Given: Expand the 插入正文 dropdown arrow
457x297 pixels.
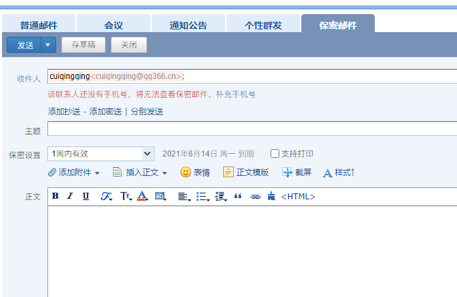Looking at the screenshot, I should click(x=164, y=173).
